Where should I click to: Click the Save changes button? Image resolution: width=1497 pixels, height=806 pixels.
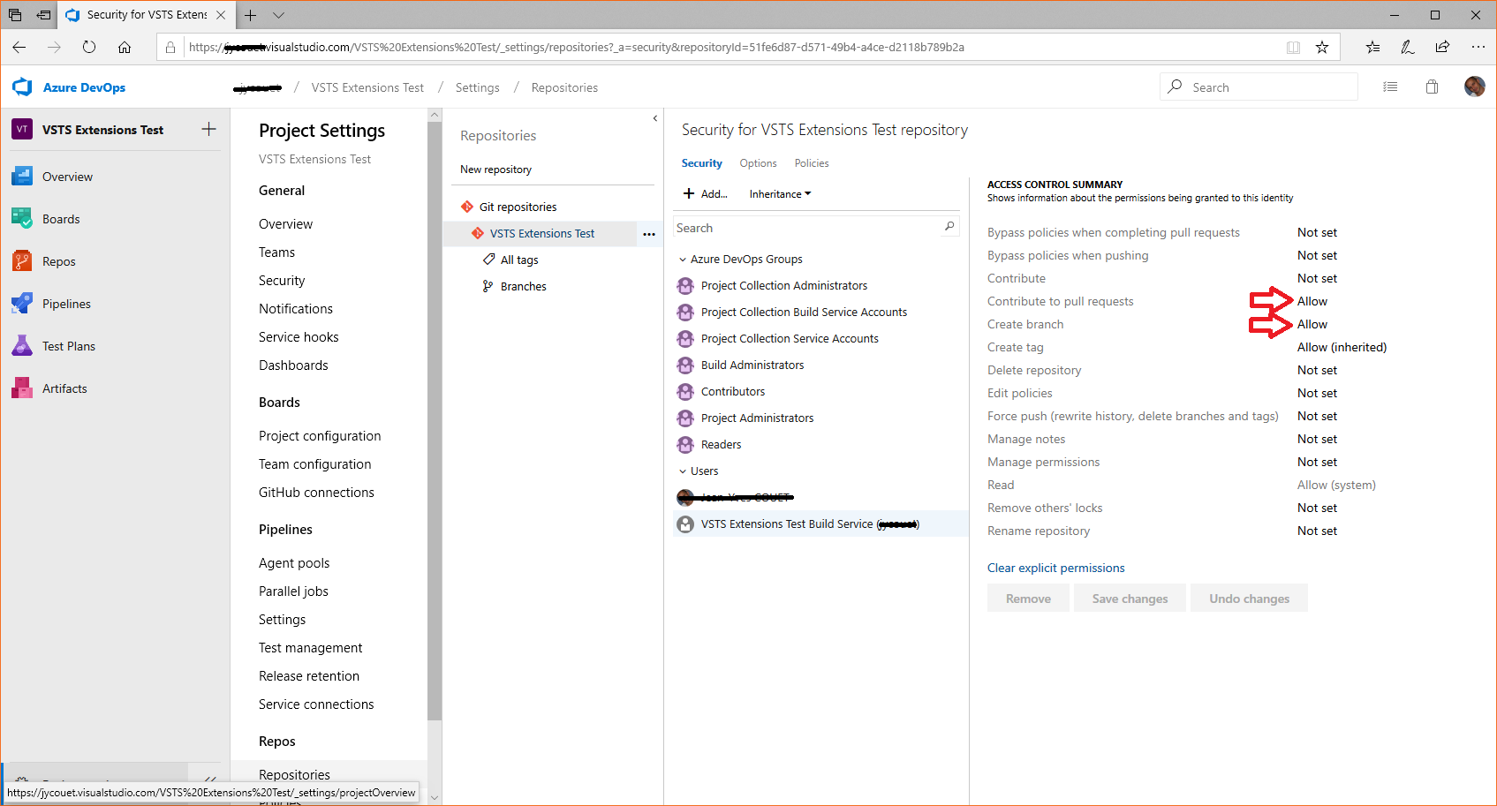pos(1130,598)
